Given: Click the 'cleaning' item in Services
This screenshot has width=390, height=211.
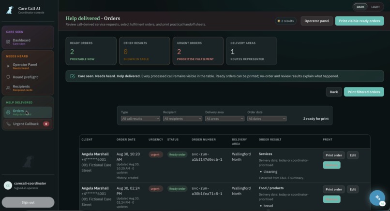Looking at the screenshot, I should tap(270, 172).
